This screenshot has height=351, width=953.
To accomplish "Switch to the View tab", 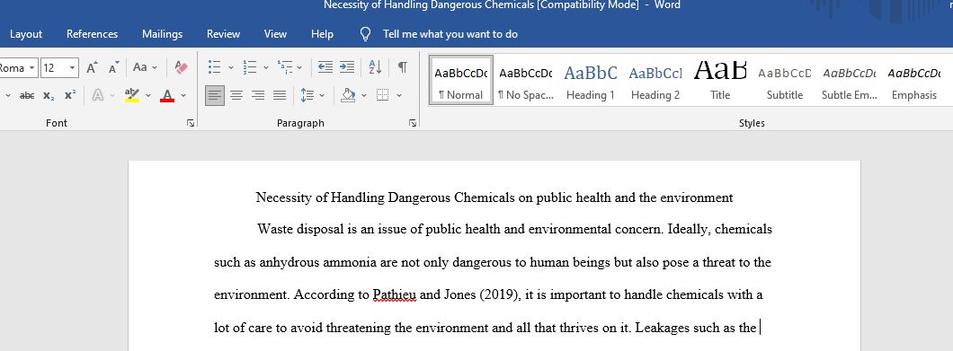I will coord(275,34).
